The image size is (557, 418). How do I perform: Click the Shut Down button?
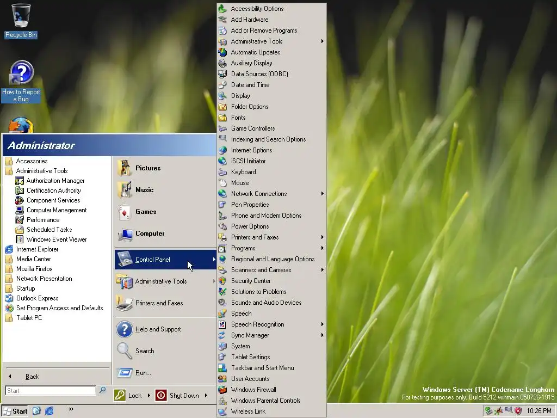click(178, 396)
